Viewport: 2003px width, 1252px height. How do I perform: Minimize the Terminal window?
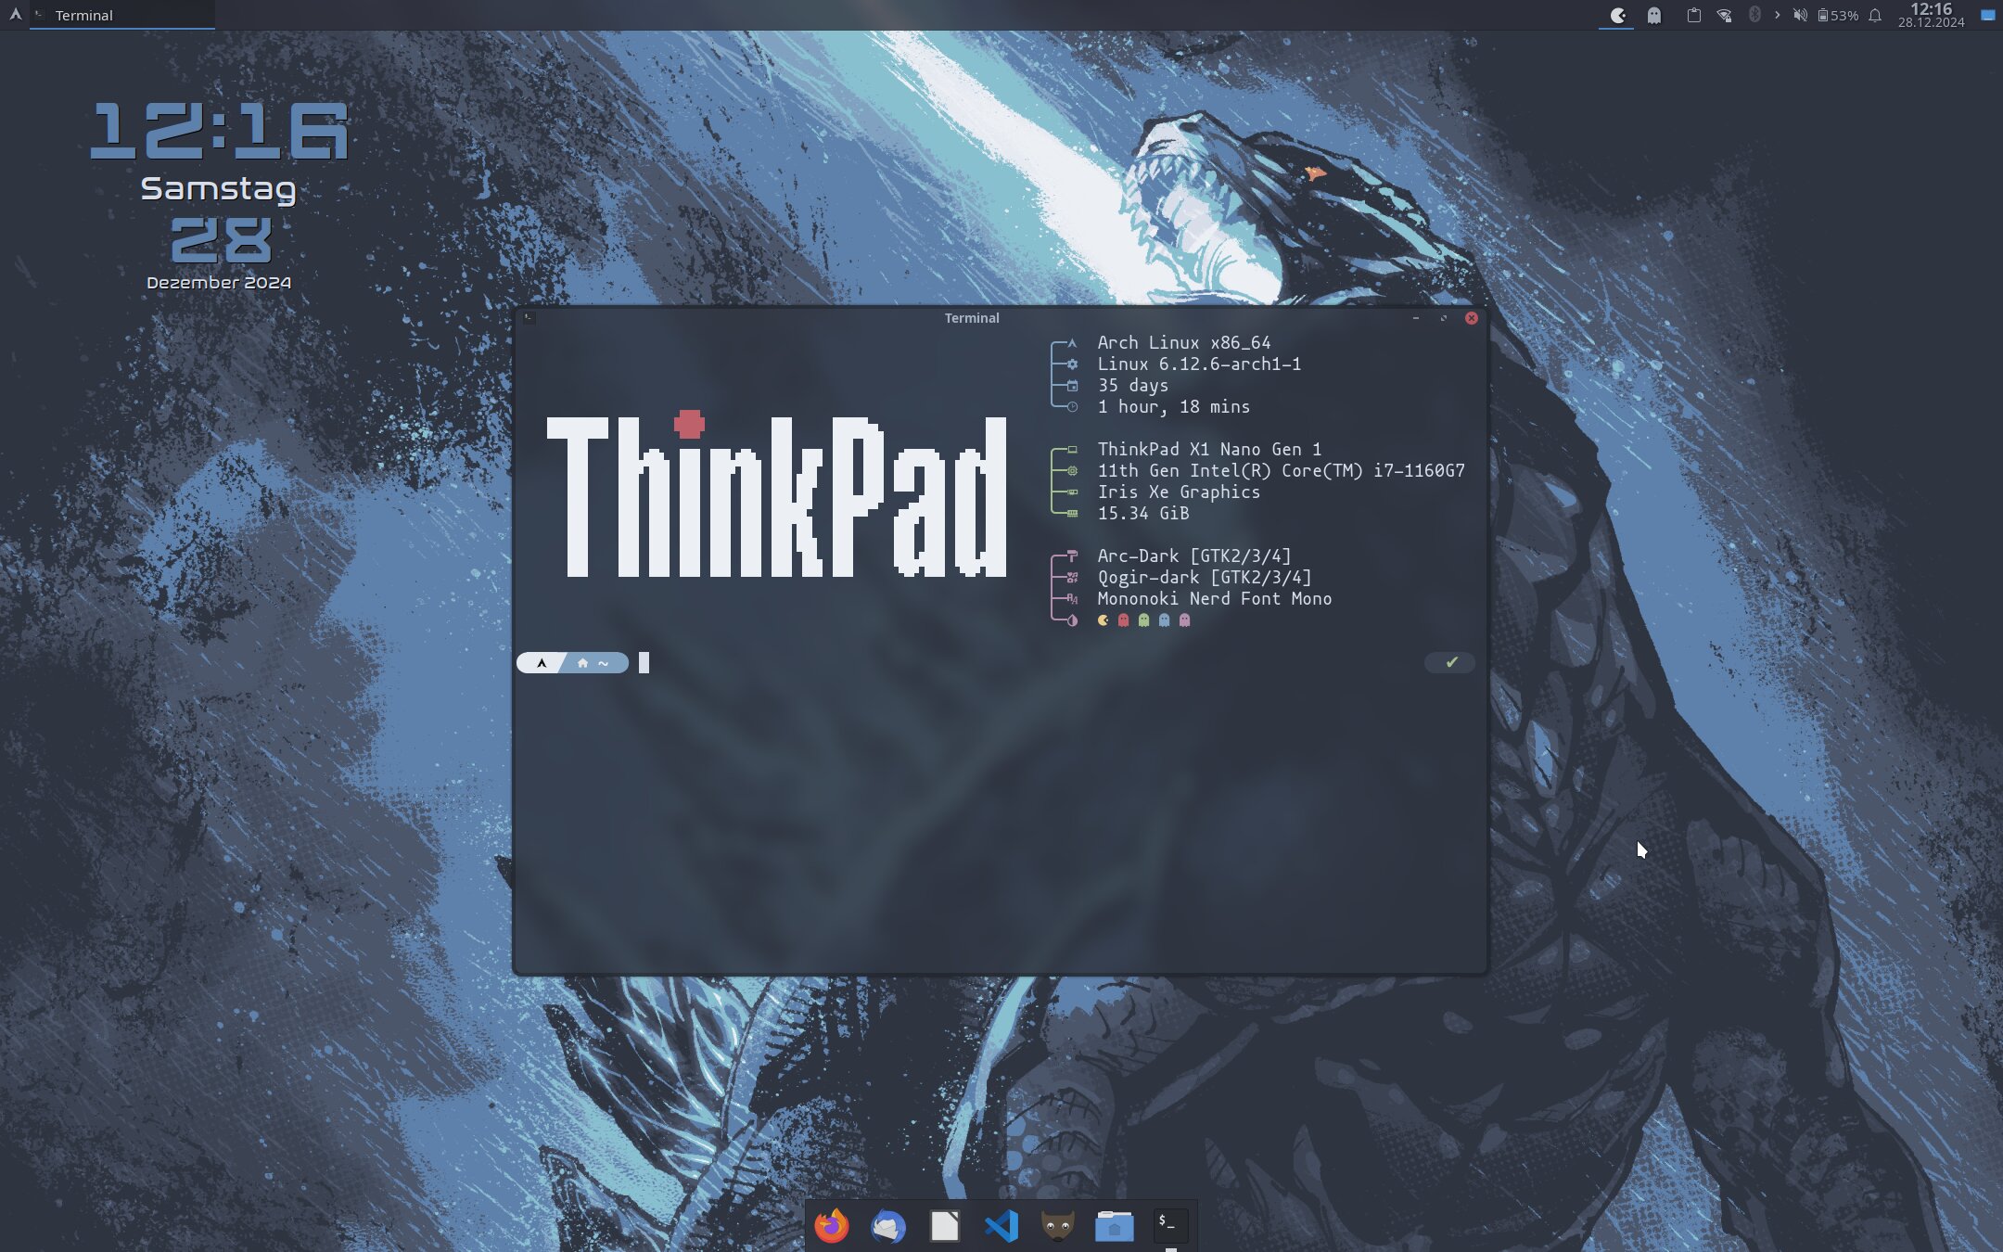tap(1416, 318)
